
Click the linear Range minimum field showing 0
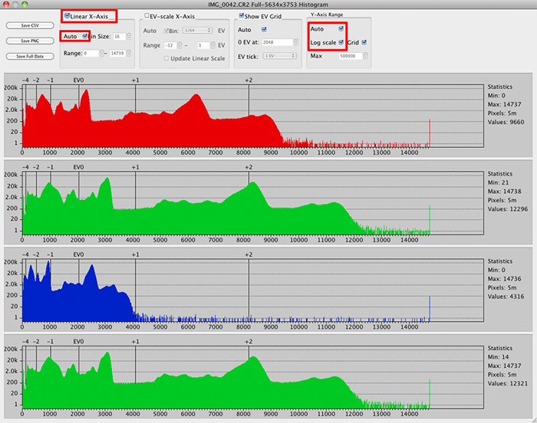pos(91,54)
